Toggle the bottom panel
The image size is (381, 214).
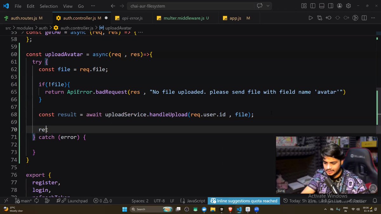pos(322,6)
